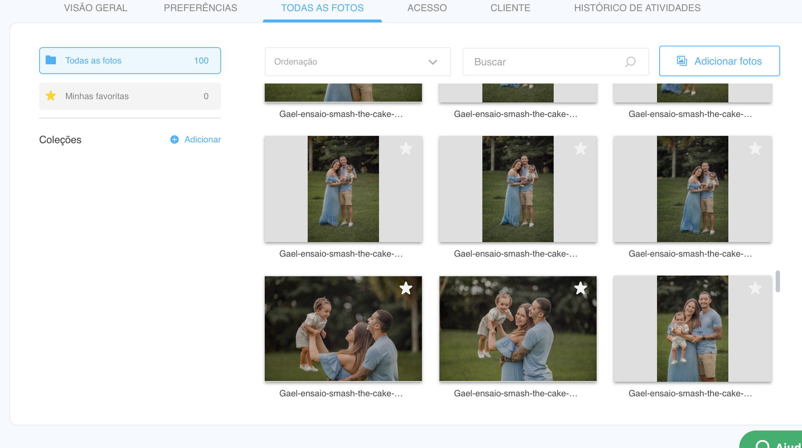Open the bottom-right family portrait thumbnail
Image resolution: width=802 pixels, height=448 pixels.
pyautogui.click(x=692, y=329)
